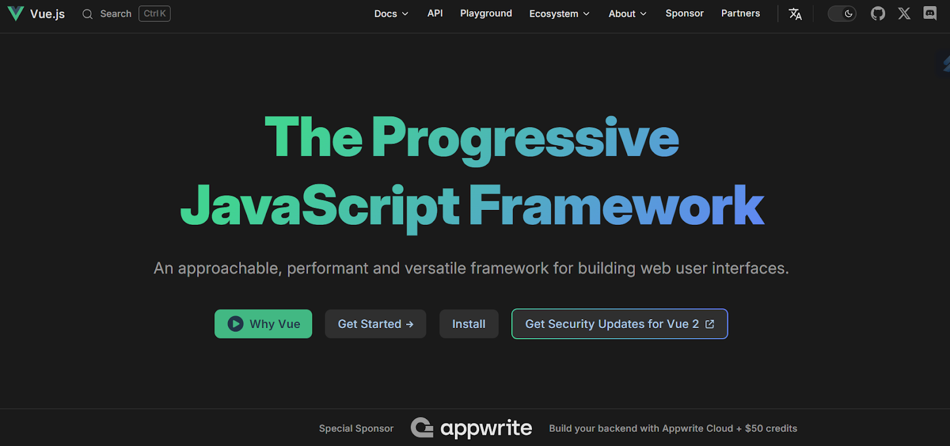950x446 pixels.
Task: Open the GitHub repository icon
Action: click(878, 14)
